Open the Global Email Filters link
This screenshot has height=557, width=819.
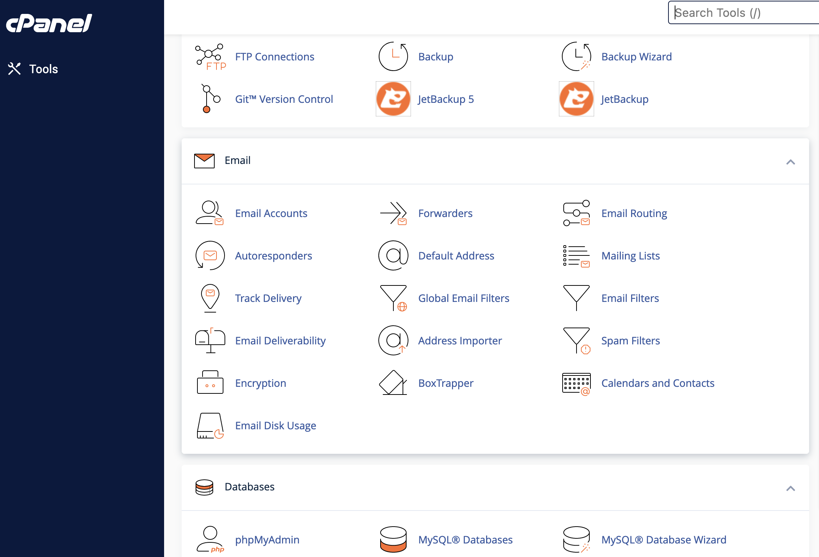coord(464,298)
